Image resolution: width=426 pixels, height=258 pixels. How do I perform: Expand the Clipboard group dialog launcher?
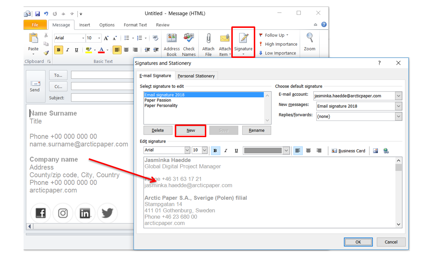click(x=49, y=62)
